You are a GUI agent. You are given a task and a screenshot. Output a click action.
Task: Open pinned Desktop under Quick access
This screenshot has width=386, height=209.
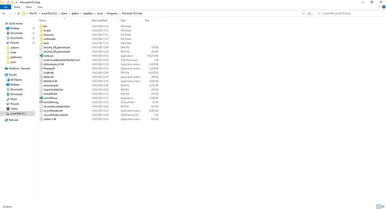tap(15, 28)
